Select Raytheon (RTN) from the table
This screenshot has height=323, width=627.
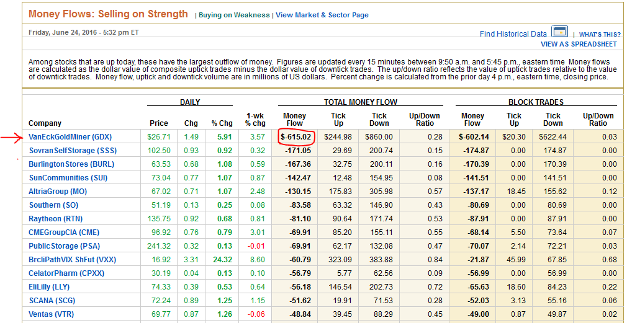55,219
